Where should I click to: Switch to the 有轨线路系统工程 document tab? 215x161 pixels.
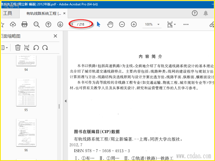click(x=44, y=13)
